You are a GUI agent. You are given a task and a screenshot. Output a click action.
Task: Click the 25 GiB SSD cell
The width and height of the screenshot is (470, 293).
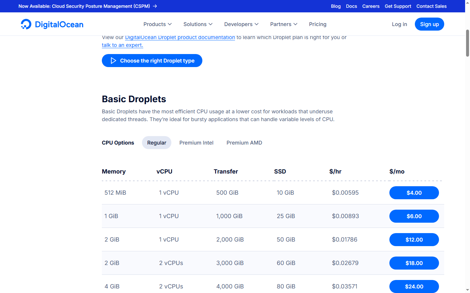click(286, 216)
